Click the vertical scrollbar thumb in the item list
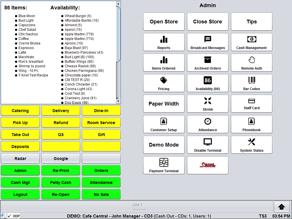Viewport: 292px width, 219px height. click(x=118, y=34)
